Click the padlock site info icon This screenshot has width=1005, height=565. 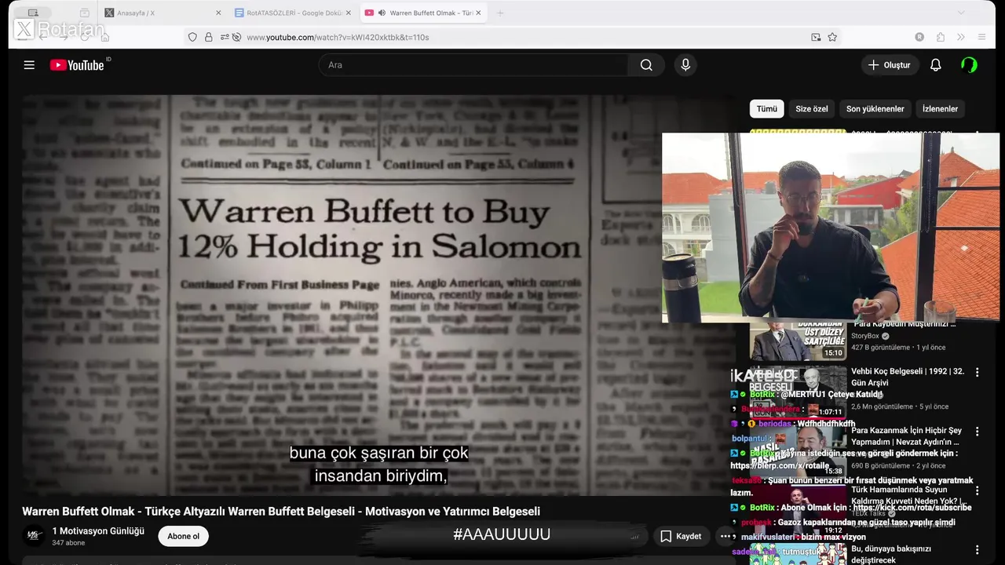coord(209,37)
